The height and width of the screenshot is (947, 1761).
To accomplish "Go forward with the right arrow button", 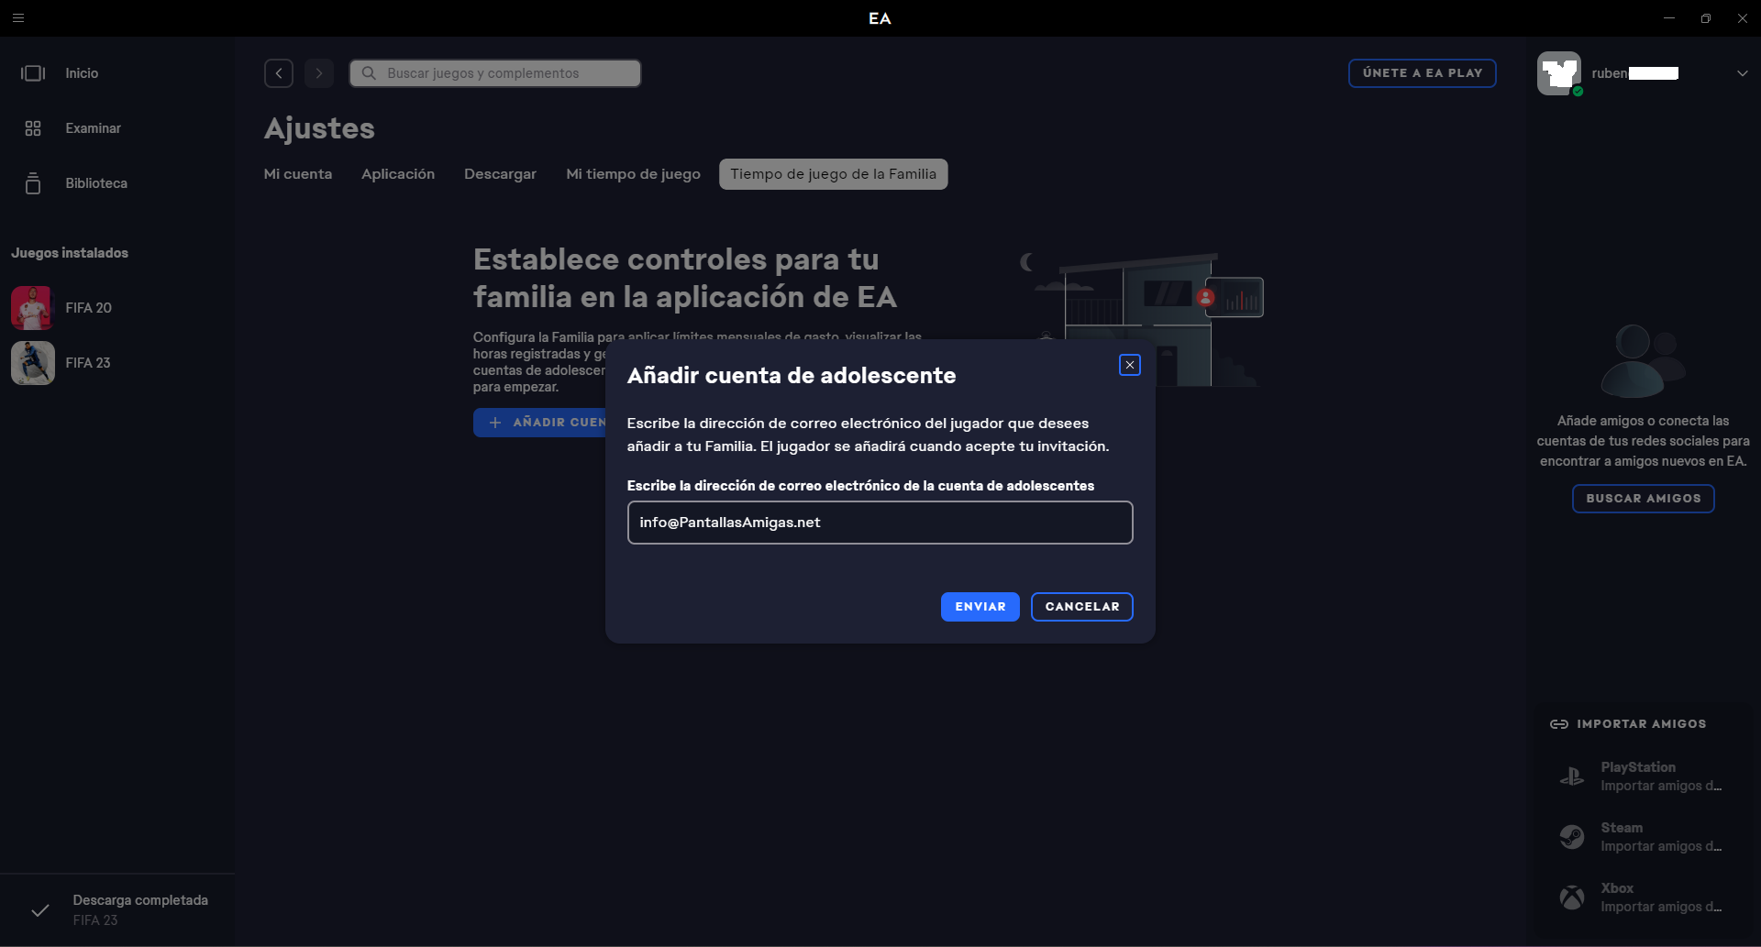I will (319, 73).
